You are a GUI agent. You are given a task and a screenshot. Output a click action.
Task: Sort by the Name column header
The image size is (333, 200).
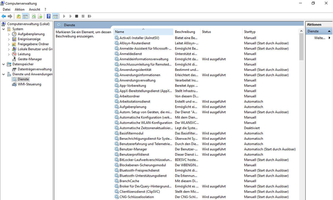point(143,32)
